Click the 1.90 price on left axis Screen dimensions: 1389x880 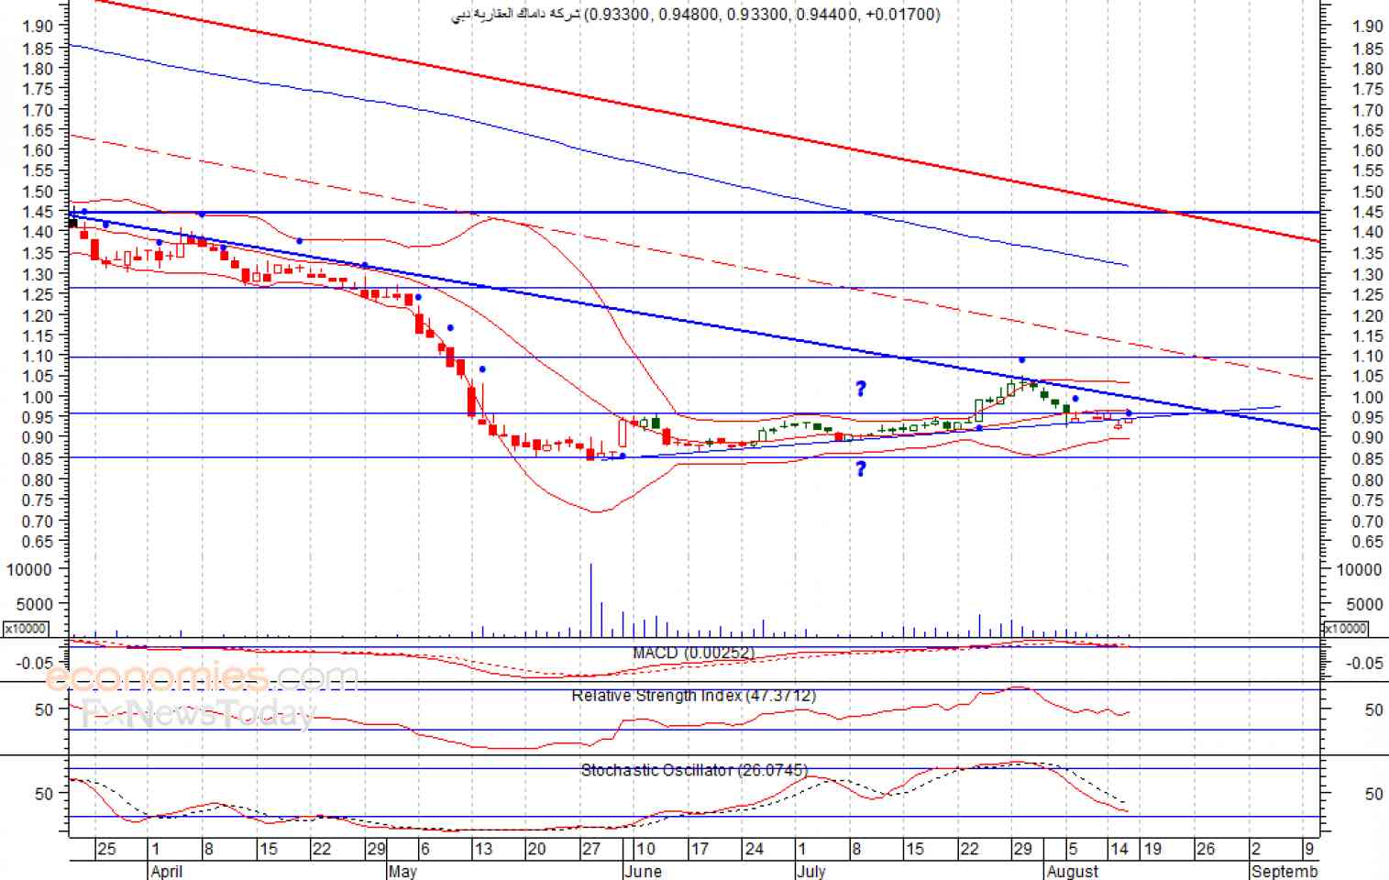[38, 27]
